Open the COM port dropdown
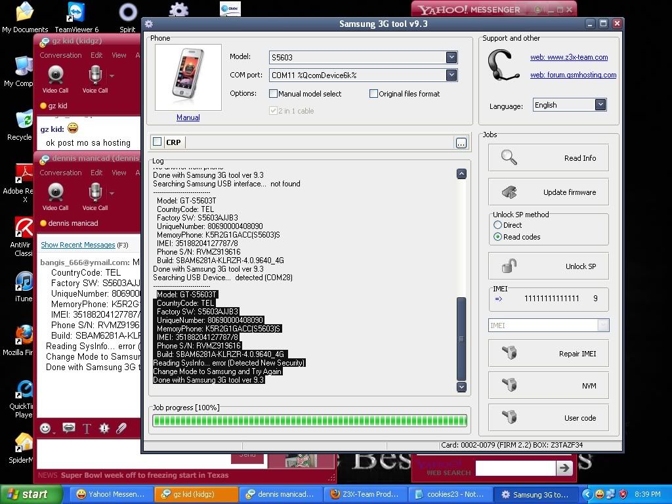 tap(451, 75)
